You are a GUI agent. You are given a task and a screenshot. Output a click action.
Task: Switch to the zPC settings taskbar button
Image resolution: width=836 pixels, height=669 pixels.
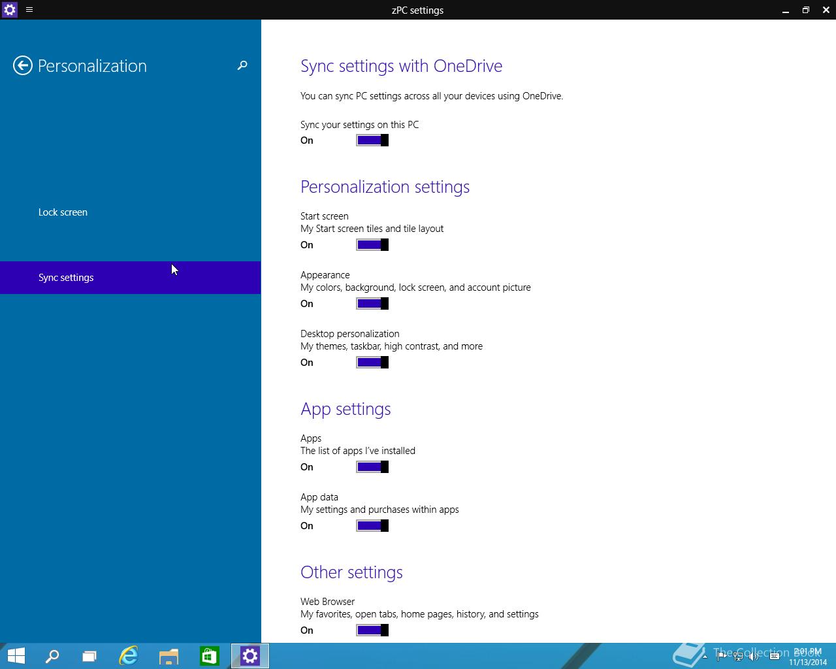(250, 656)
